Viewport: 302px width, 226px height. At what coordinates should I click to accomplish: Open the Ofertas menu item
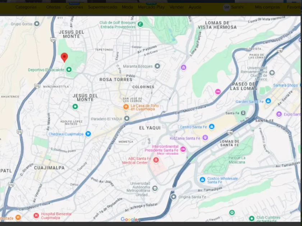pos(53,7)
